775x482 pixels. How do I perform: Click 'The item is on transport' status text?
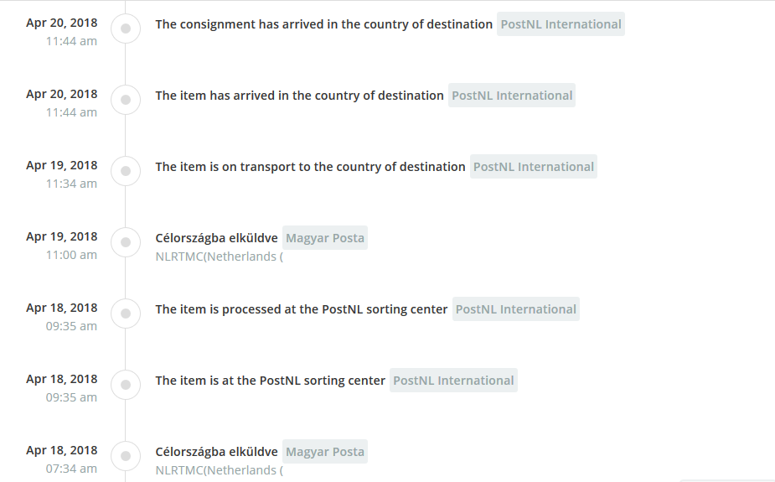pyautogui.click(x=310, y=167)
